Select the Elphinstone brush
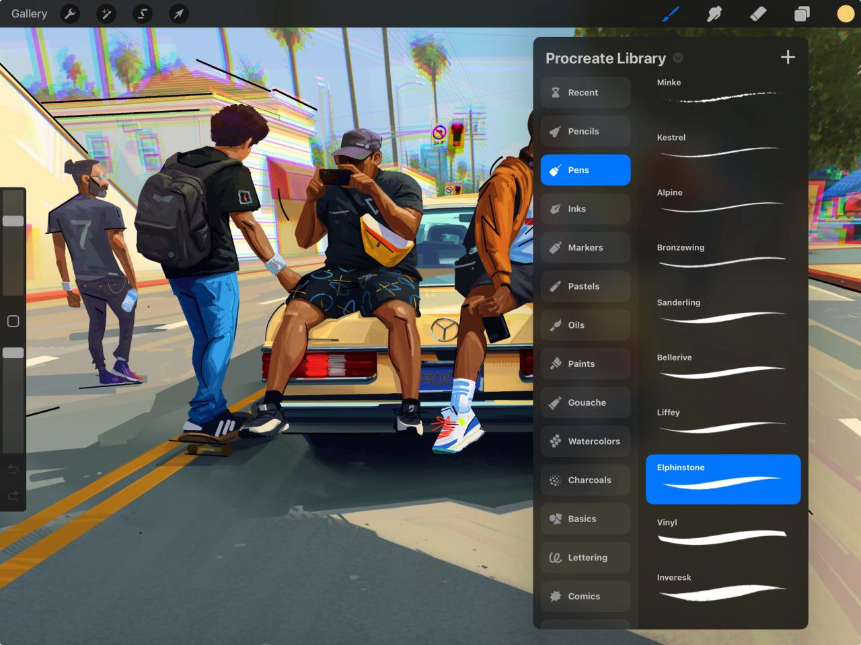The width and height of the screenshot is (861, 645). coord(722,479)
